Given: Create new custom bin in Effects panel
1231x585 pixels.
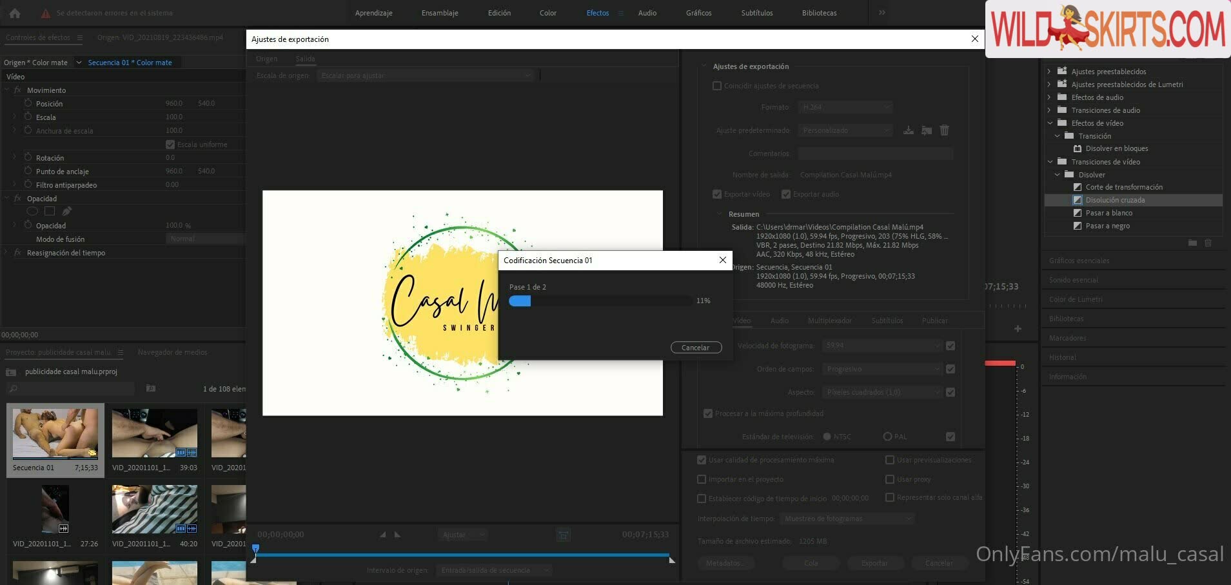Looking at the screenshot, I should (x=1192, y=243).
